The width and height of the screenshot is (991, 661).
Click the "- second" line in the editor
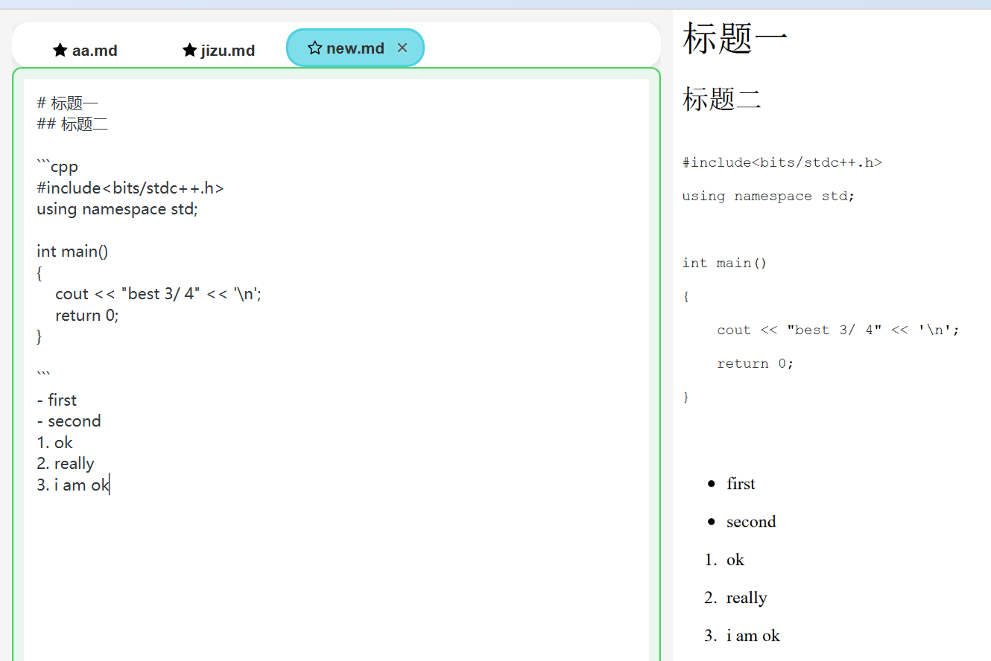[69, 421]
